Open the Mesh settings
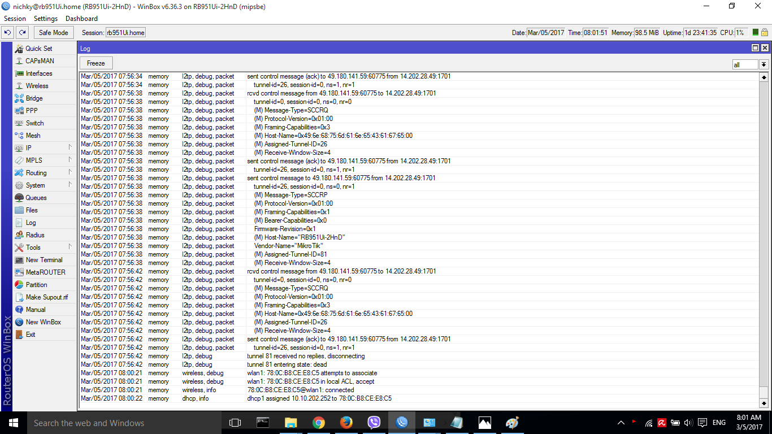The image size is (772, 434). [33, 136]
